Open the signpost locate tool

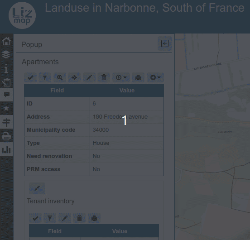point(6,122)
